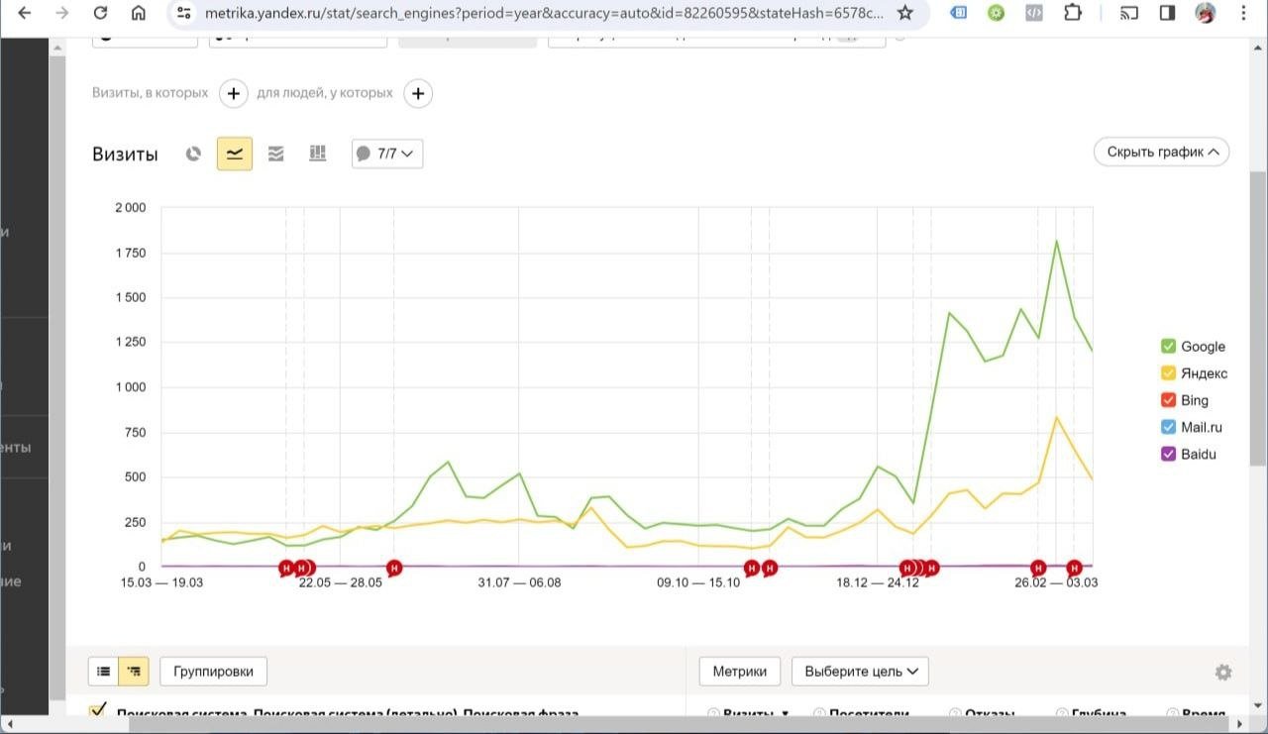Click the Bing legend label
This screenshot has height=734, width=1268.
[1195, 400]
